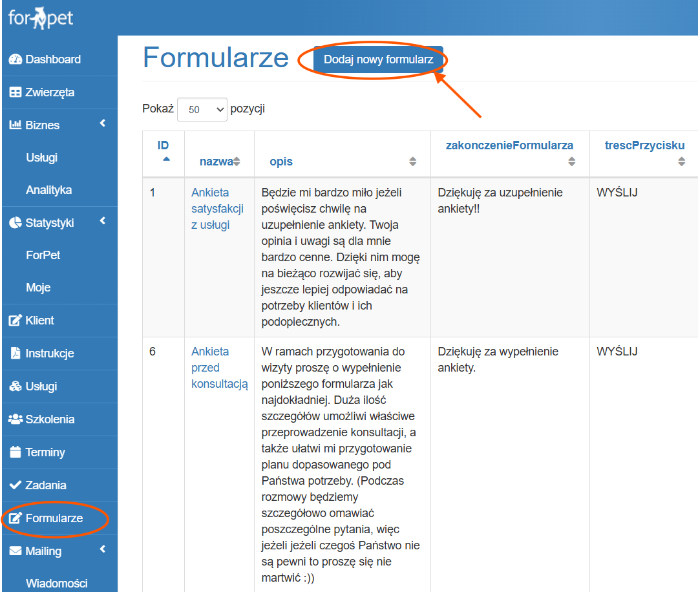Click the sort arrows in opis column
The height and width of the screenshot is (592, 698).
click(412, 162)
